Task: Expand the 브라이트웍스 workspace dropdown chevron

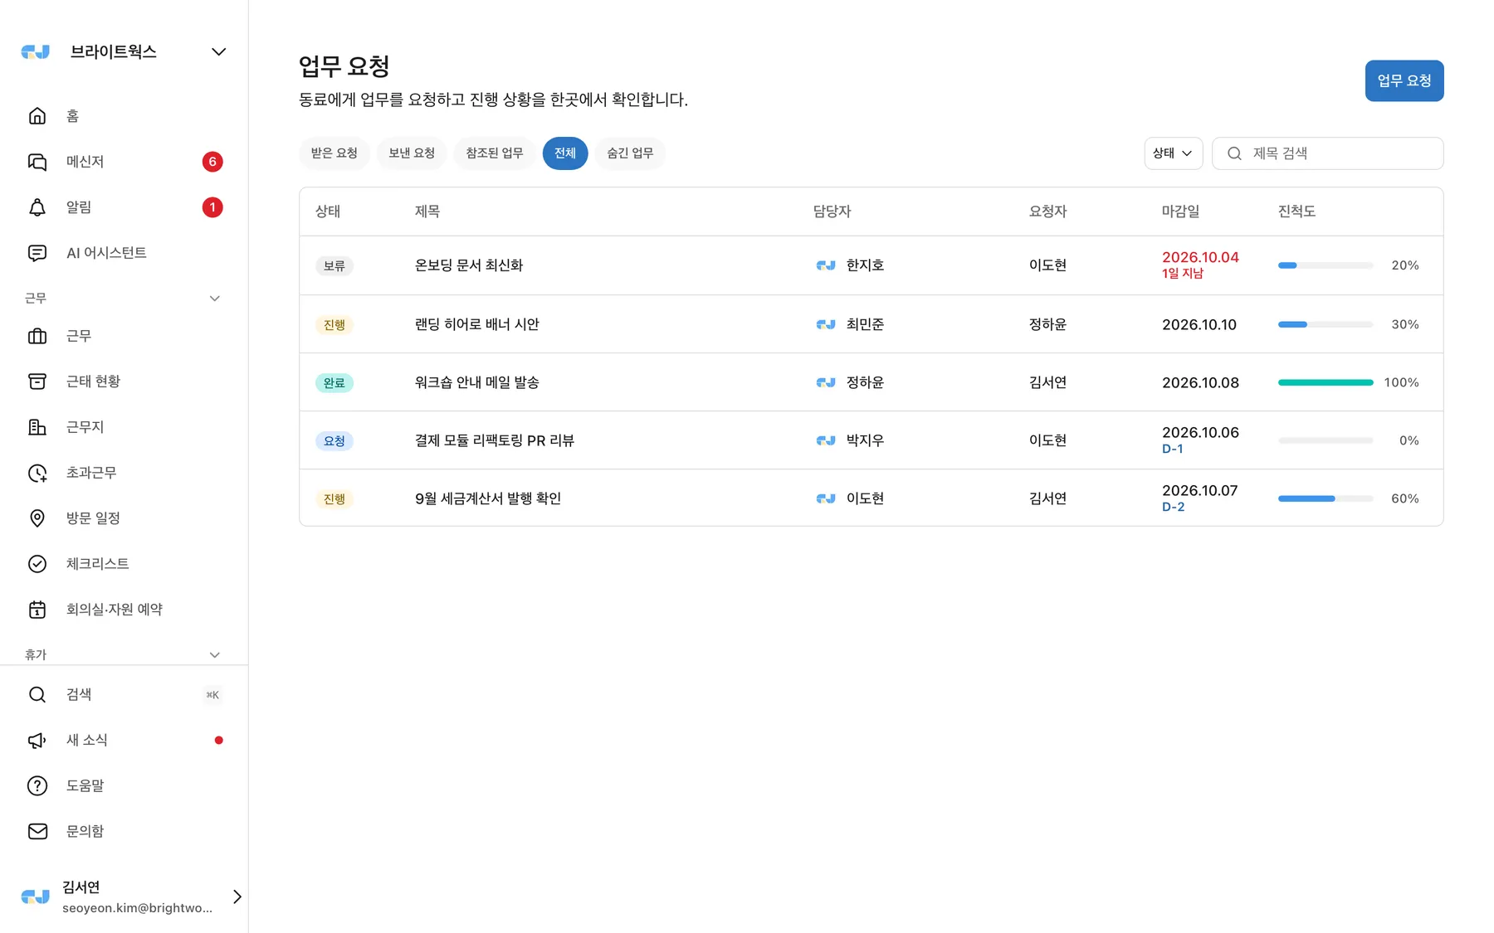Action: coord(218,51)
